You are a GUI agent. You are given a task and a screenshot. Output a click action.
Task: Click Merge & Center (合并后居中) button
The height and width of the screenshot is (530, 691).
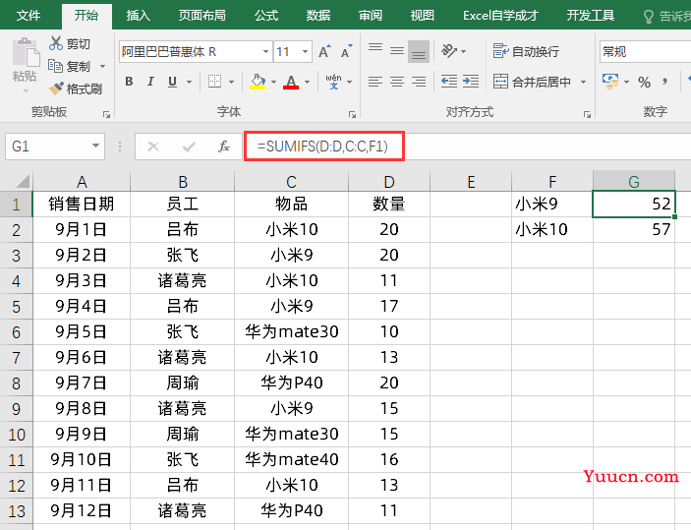(x=532, y=82)
